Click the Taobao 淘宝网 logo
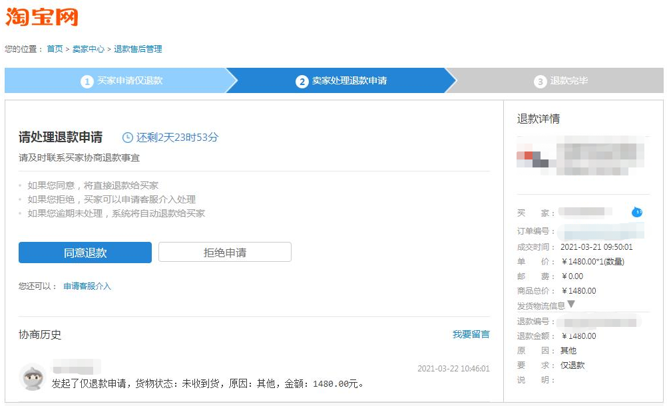Viewport: 667px width, 406px height. [43, 17]
